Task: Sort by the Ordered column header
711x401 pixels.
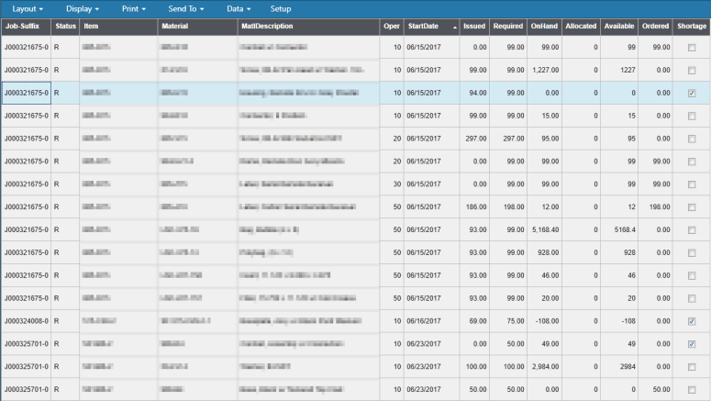Action: coord(655,27)
